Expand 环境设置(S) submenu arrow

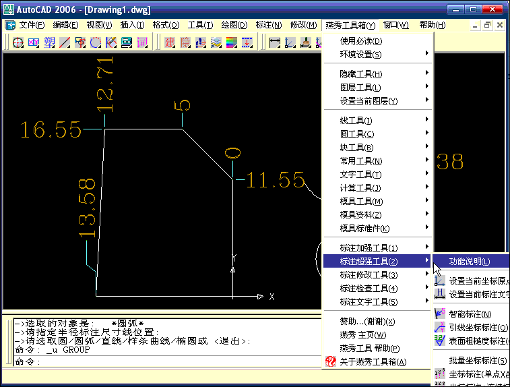(426, 54)
